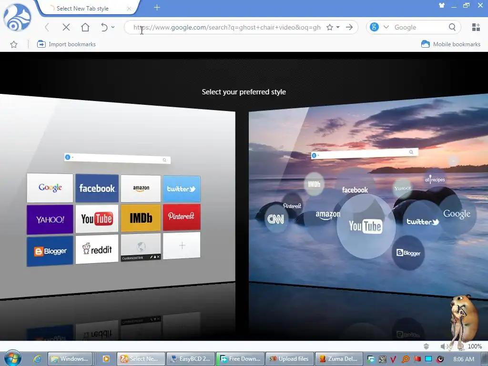Click the YouTube tile in grid style

(97, 218)
